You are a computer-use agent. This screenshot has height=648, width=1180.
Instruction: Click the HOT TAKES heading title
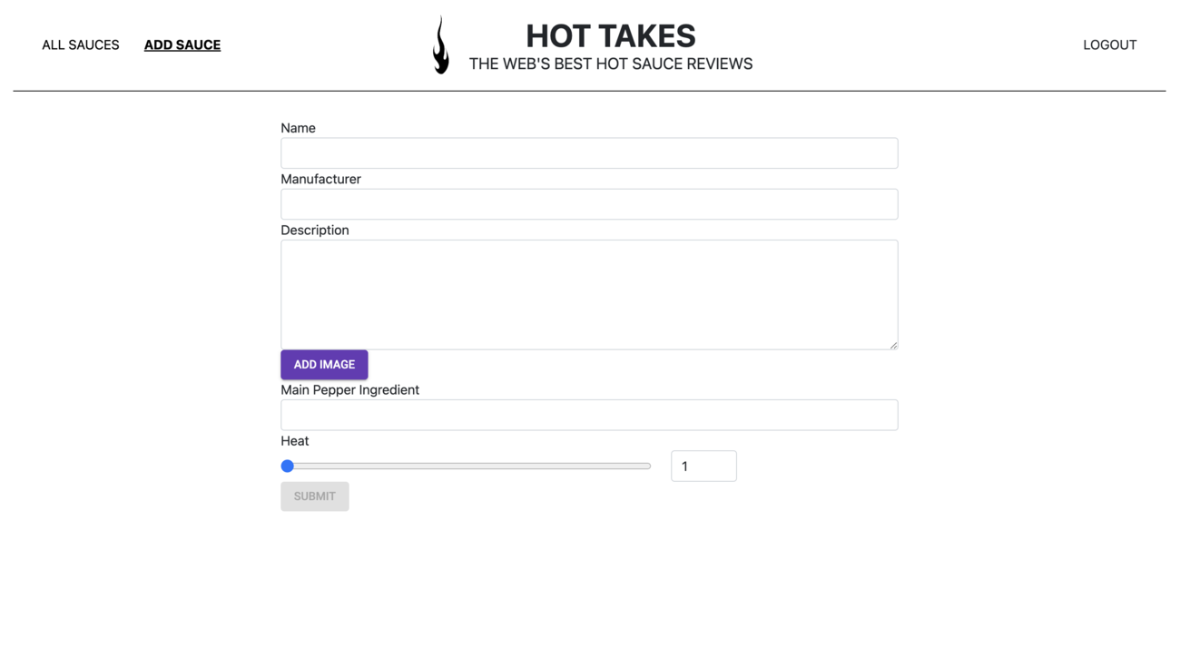[610, 36]
